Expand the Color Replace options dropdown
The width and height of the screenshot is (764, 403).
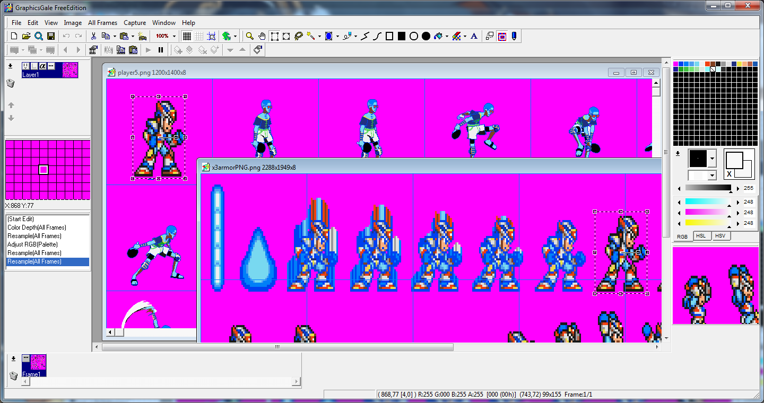(x=465, y=36)
